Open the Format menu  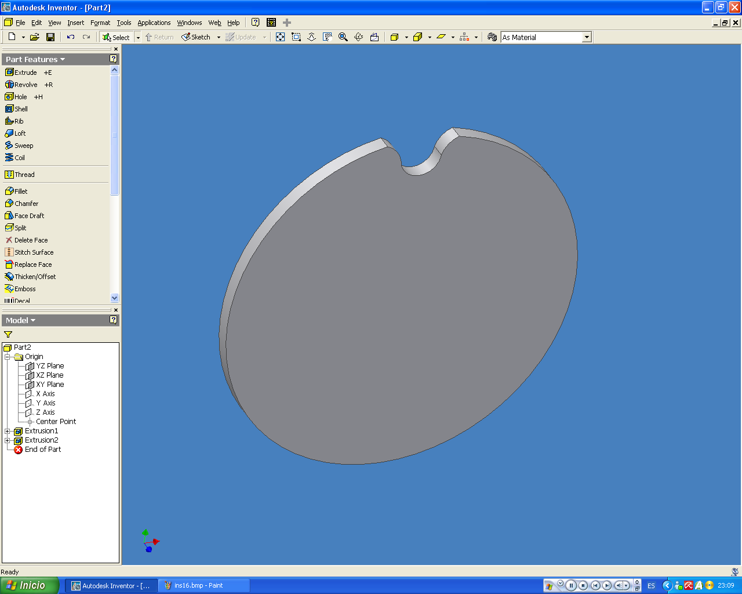(x=100, y=23)
